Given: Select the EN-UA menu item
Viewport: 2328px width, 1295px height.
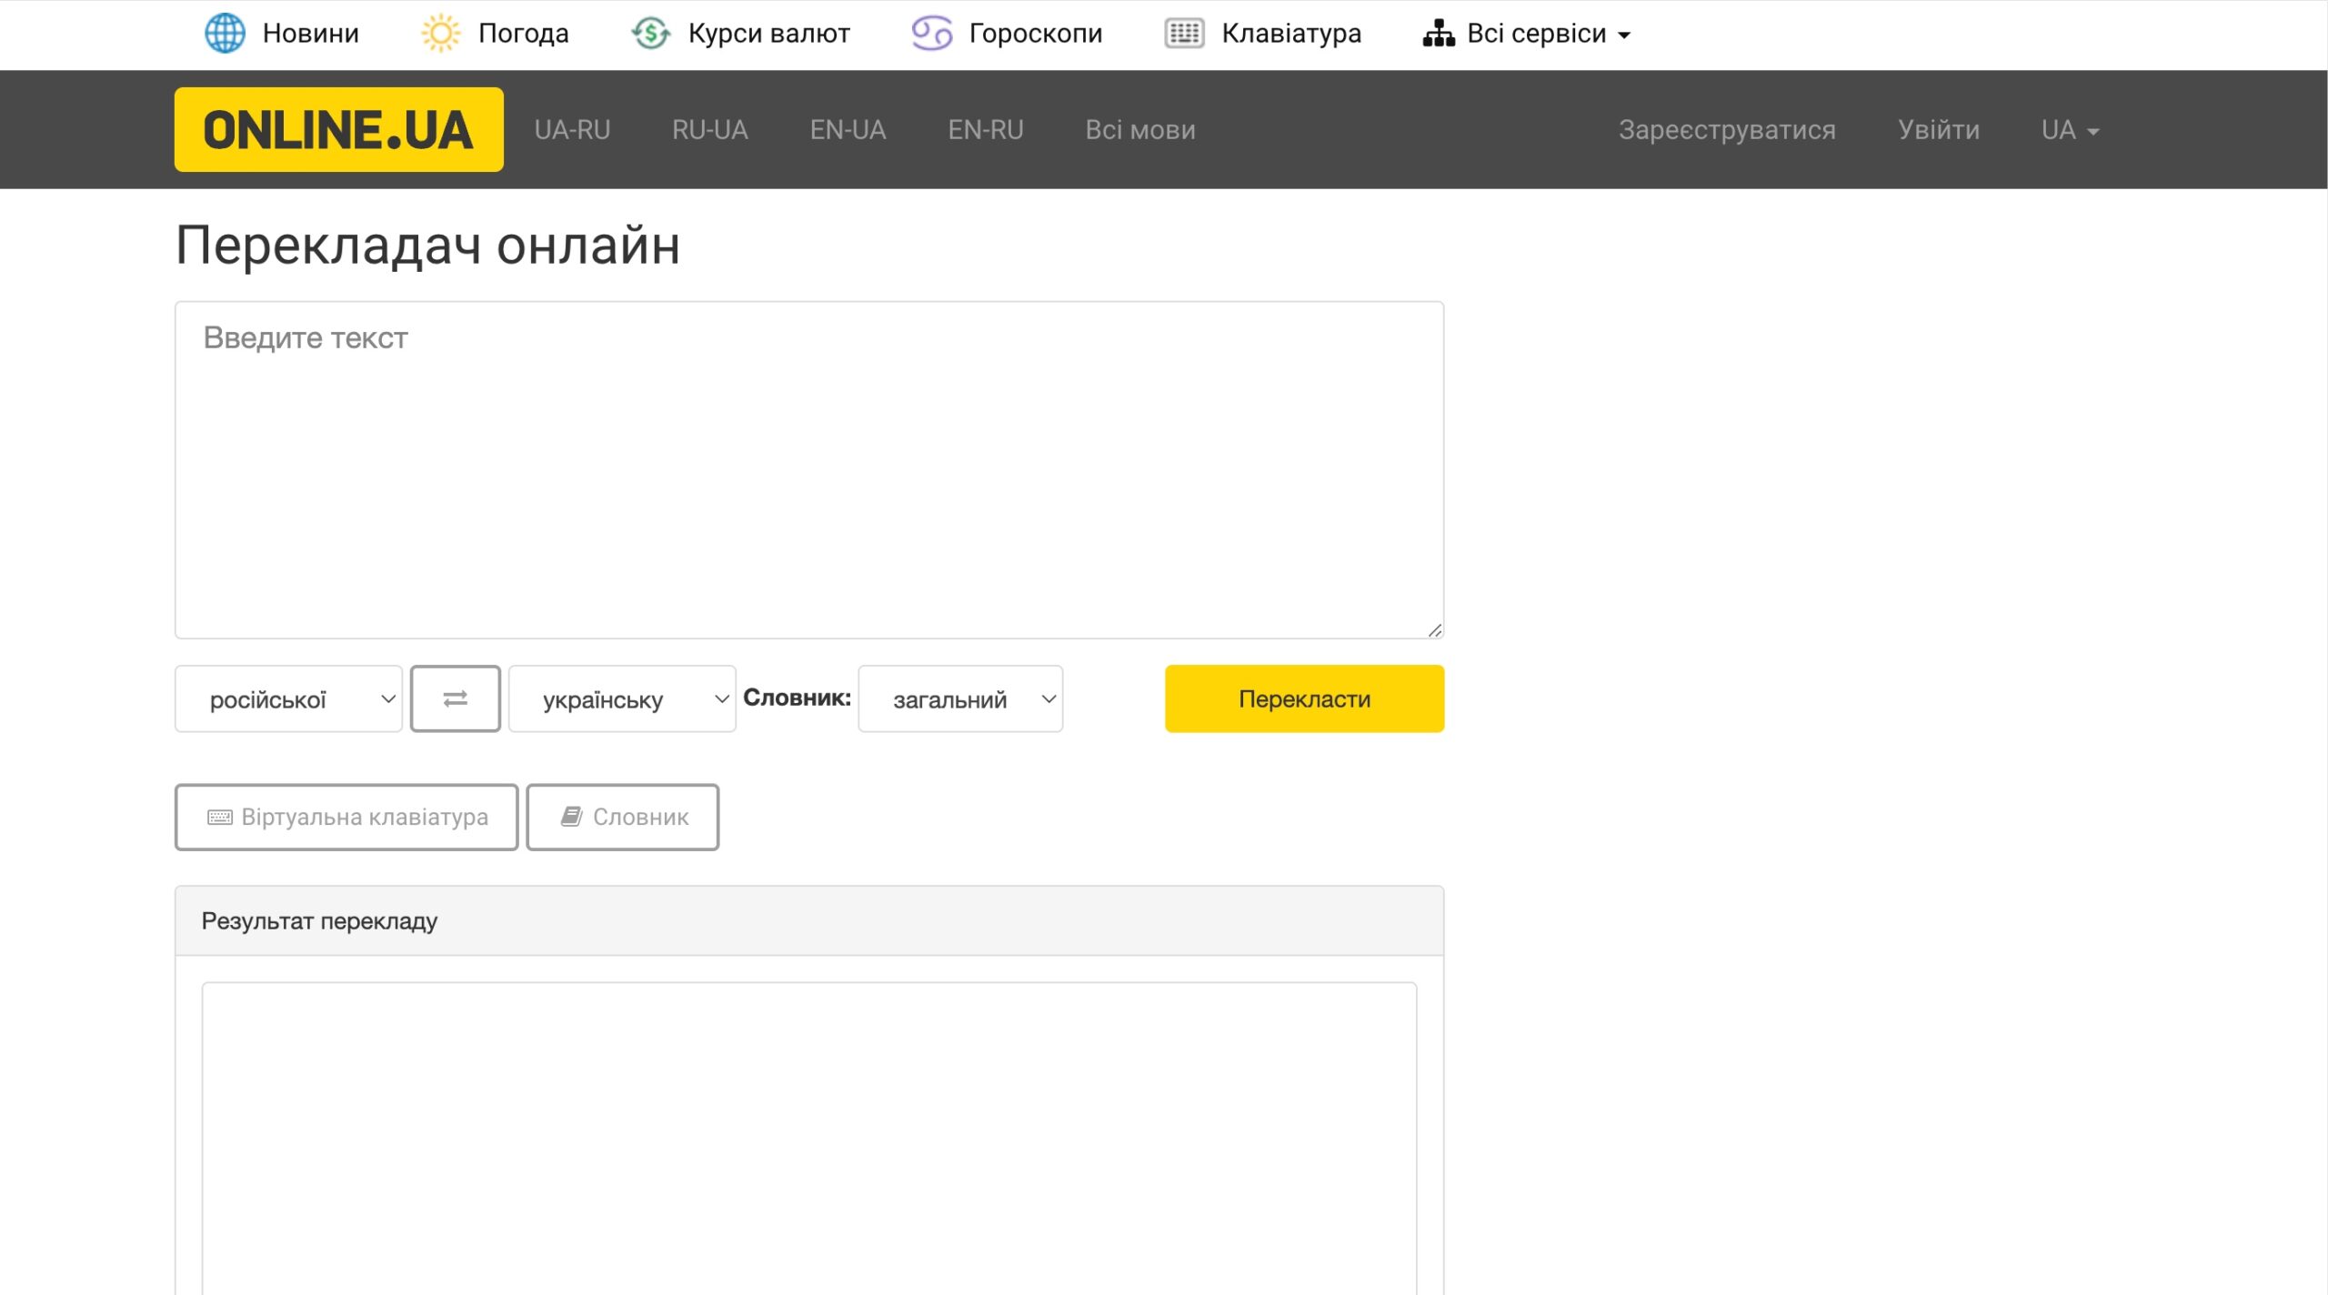Looking at the screenshot, I should click(848, 130).
